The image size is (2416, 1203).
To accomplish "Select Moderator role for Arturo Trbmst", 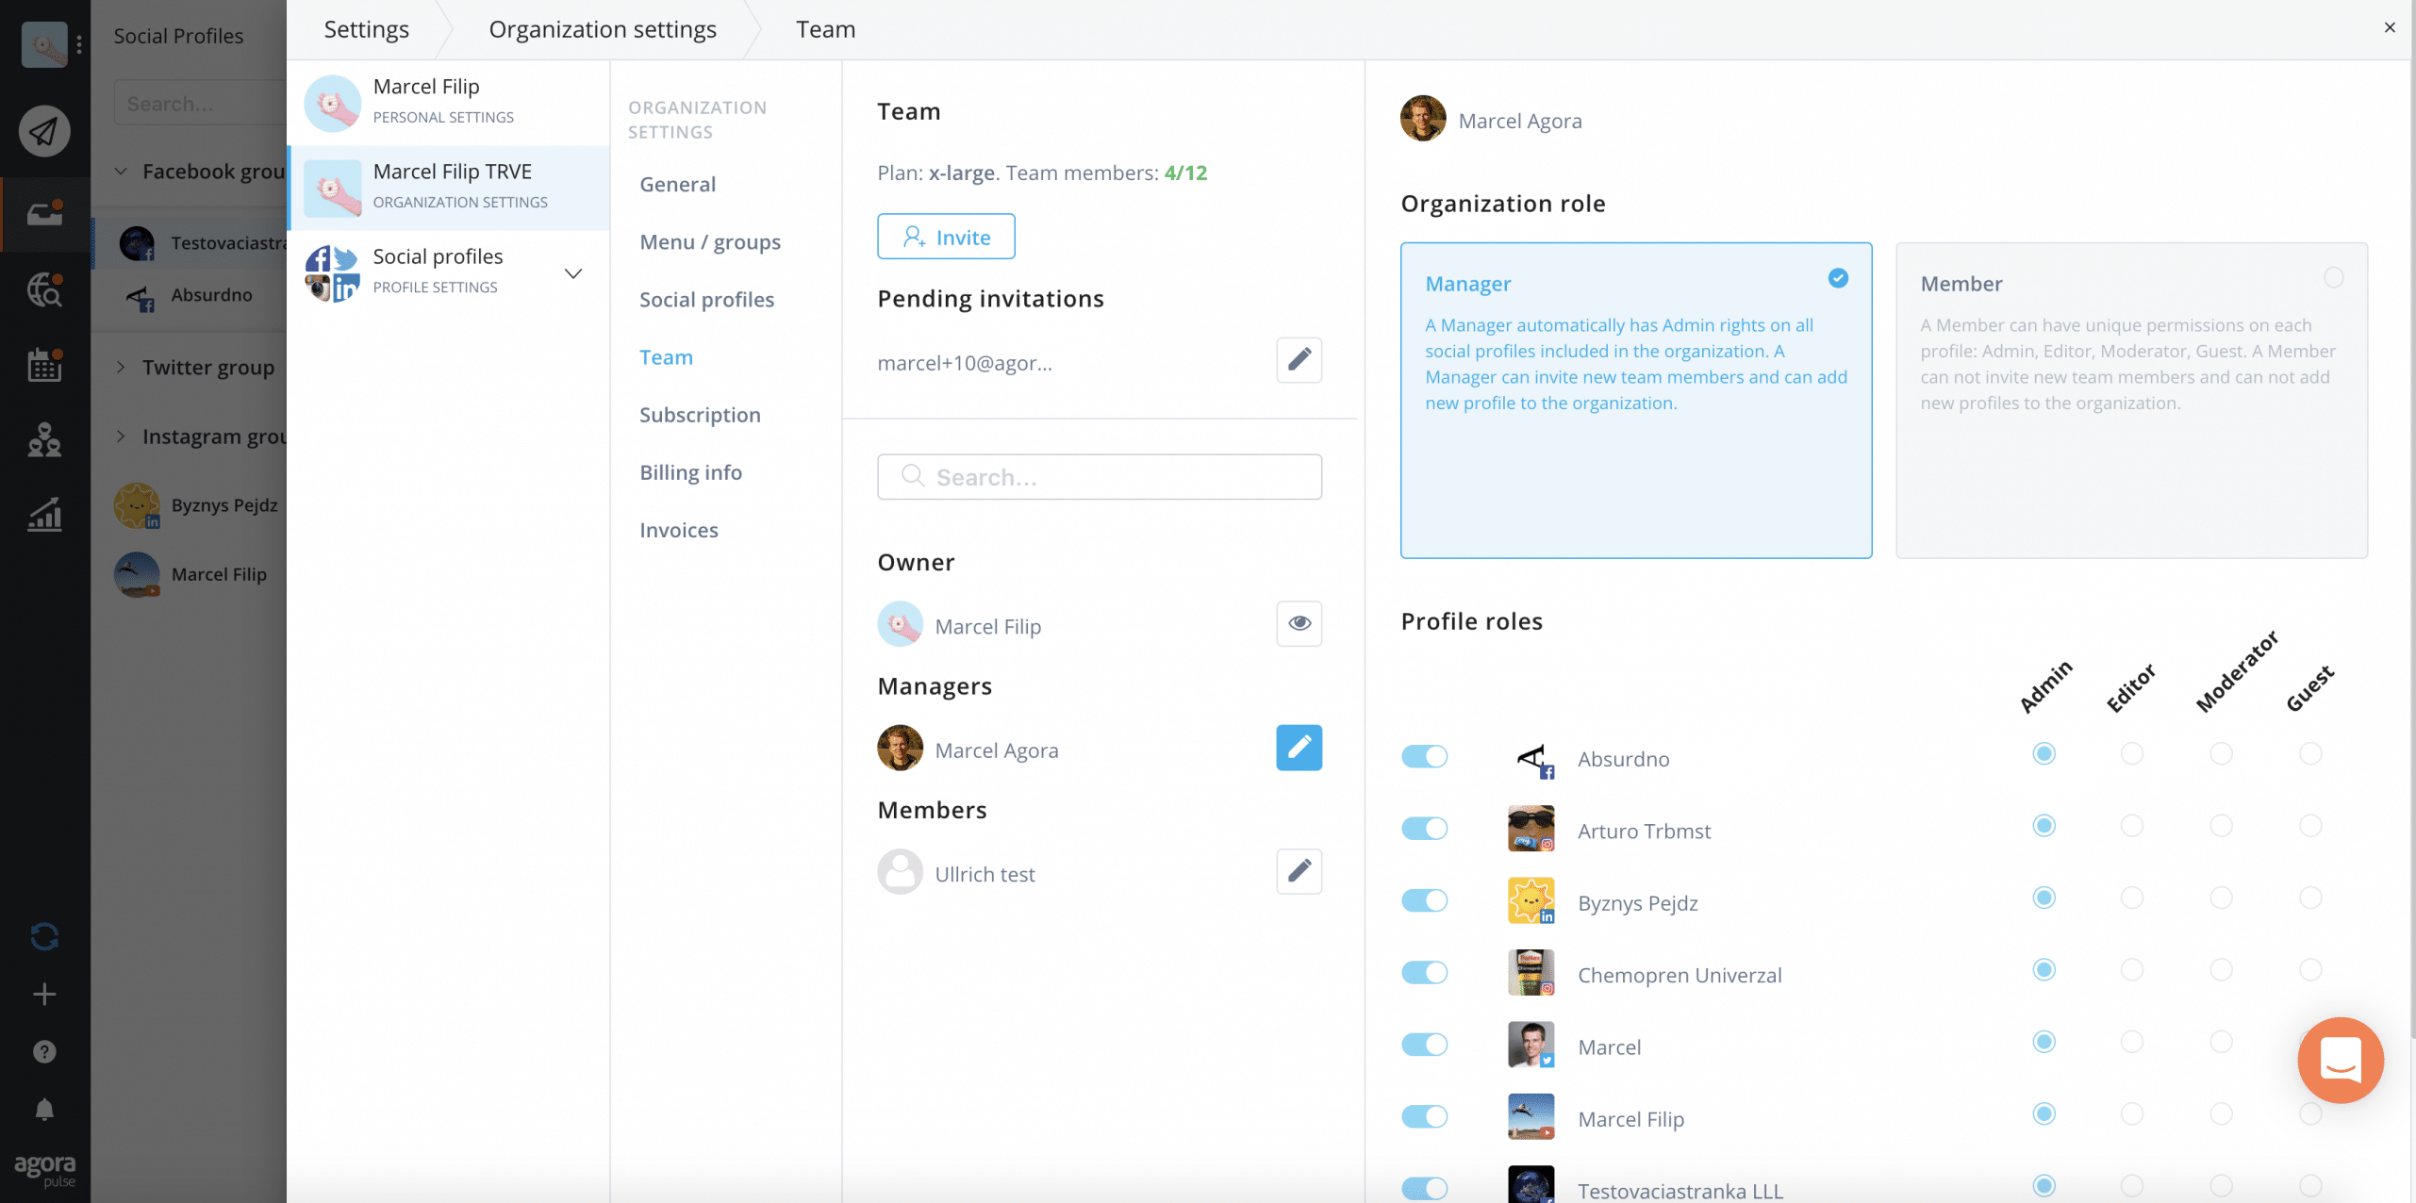I will [x=2221, y=826].
